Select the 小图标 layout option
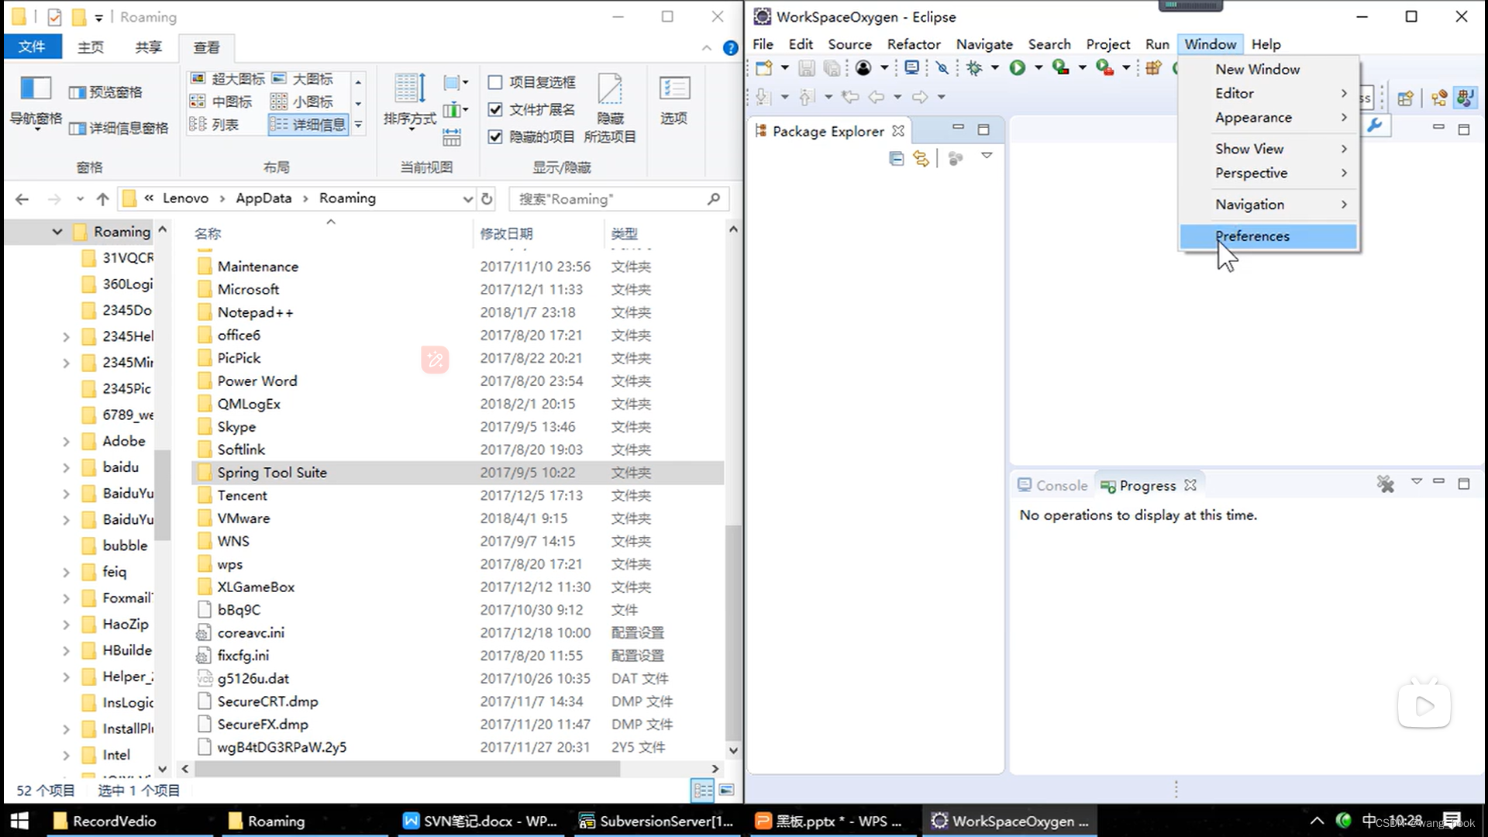 pyautogui.click(x=302, y=102)
